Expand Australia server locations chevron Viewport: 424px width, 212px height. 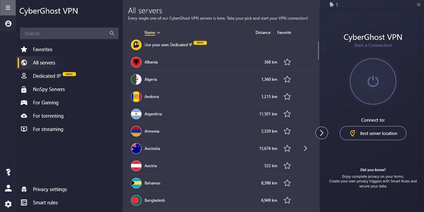tap(305, 149)
